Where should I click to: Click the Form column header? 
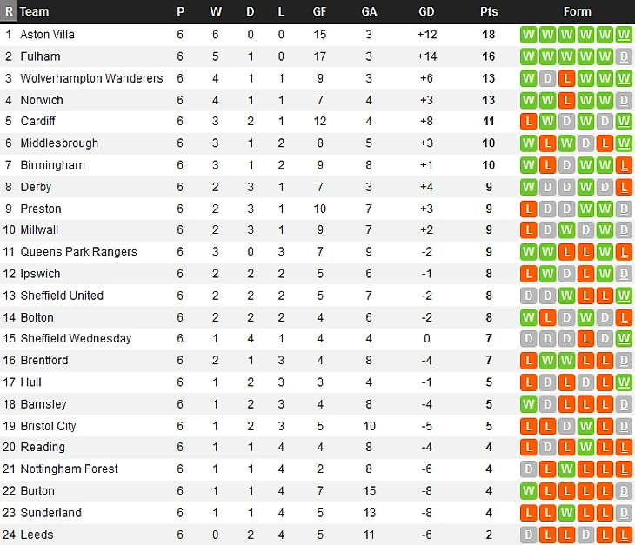577,11
